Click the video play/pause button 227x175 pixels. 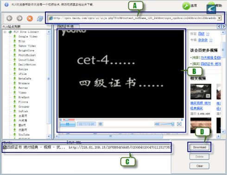[68, 124]
